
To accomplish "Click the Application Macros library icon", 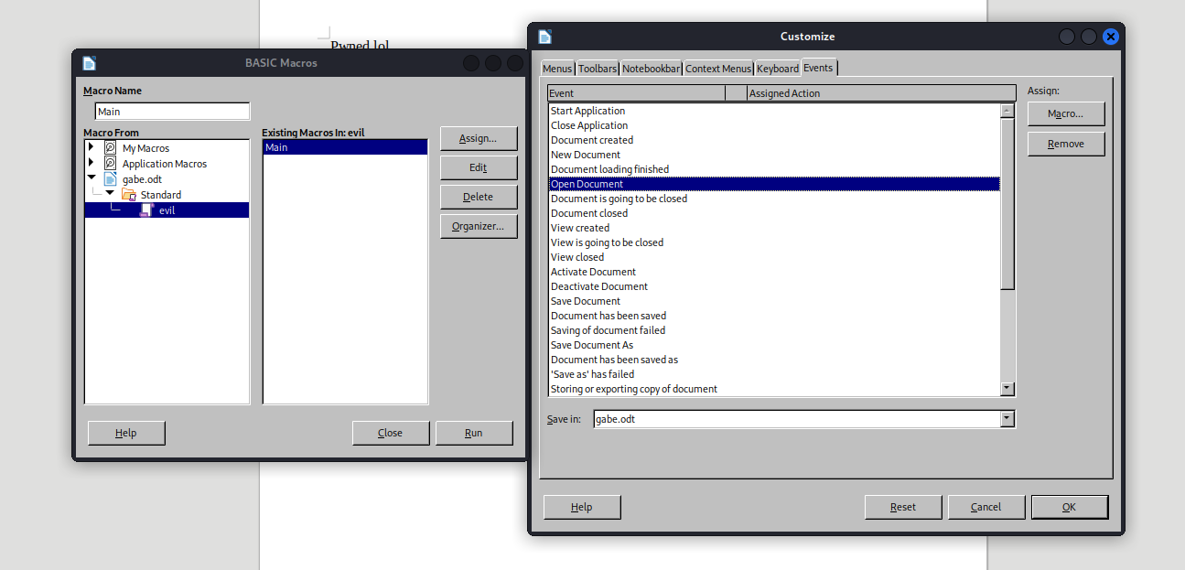I will [110, 163].
